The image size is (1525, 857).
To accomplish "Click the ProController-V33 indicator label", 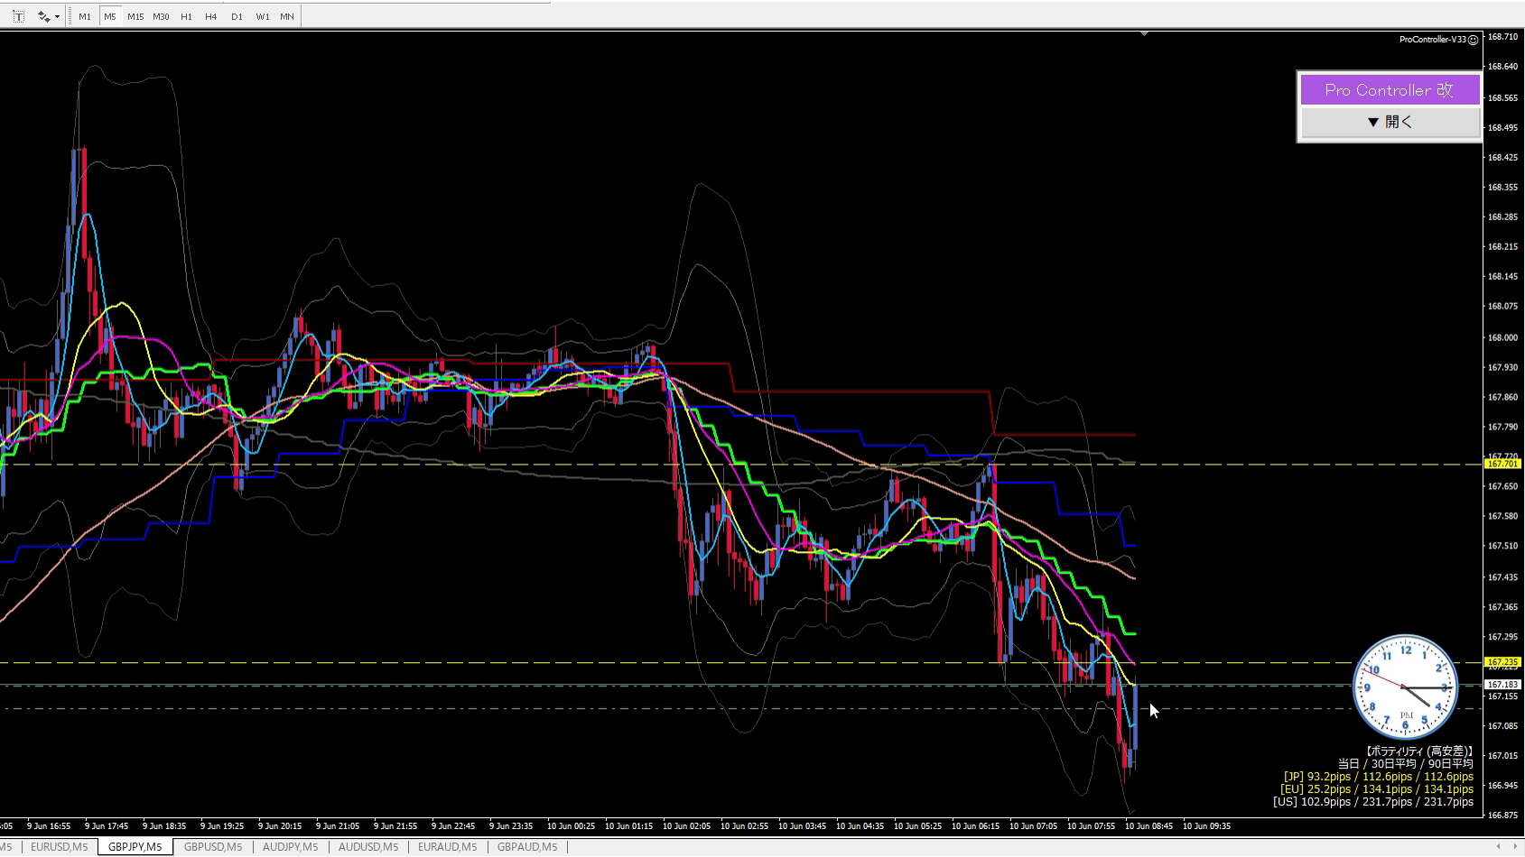I will click(x=1432, y=40).
